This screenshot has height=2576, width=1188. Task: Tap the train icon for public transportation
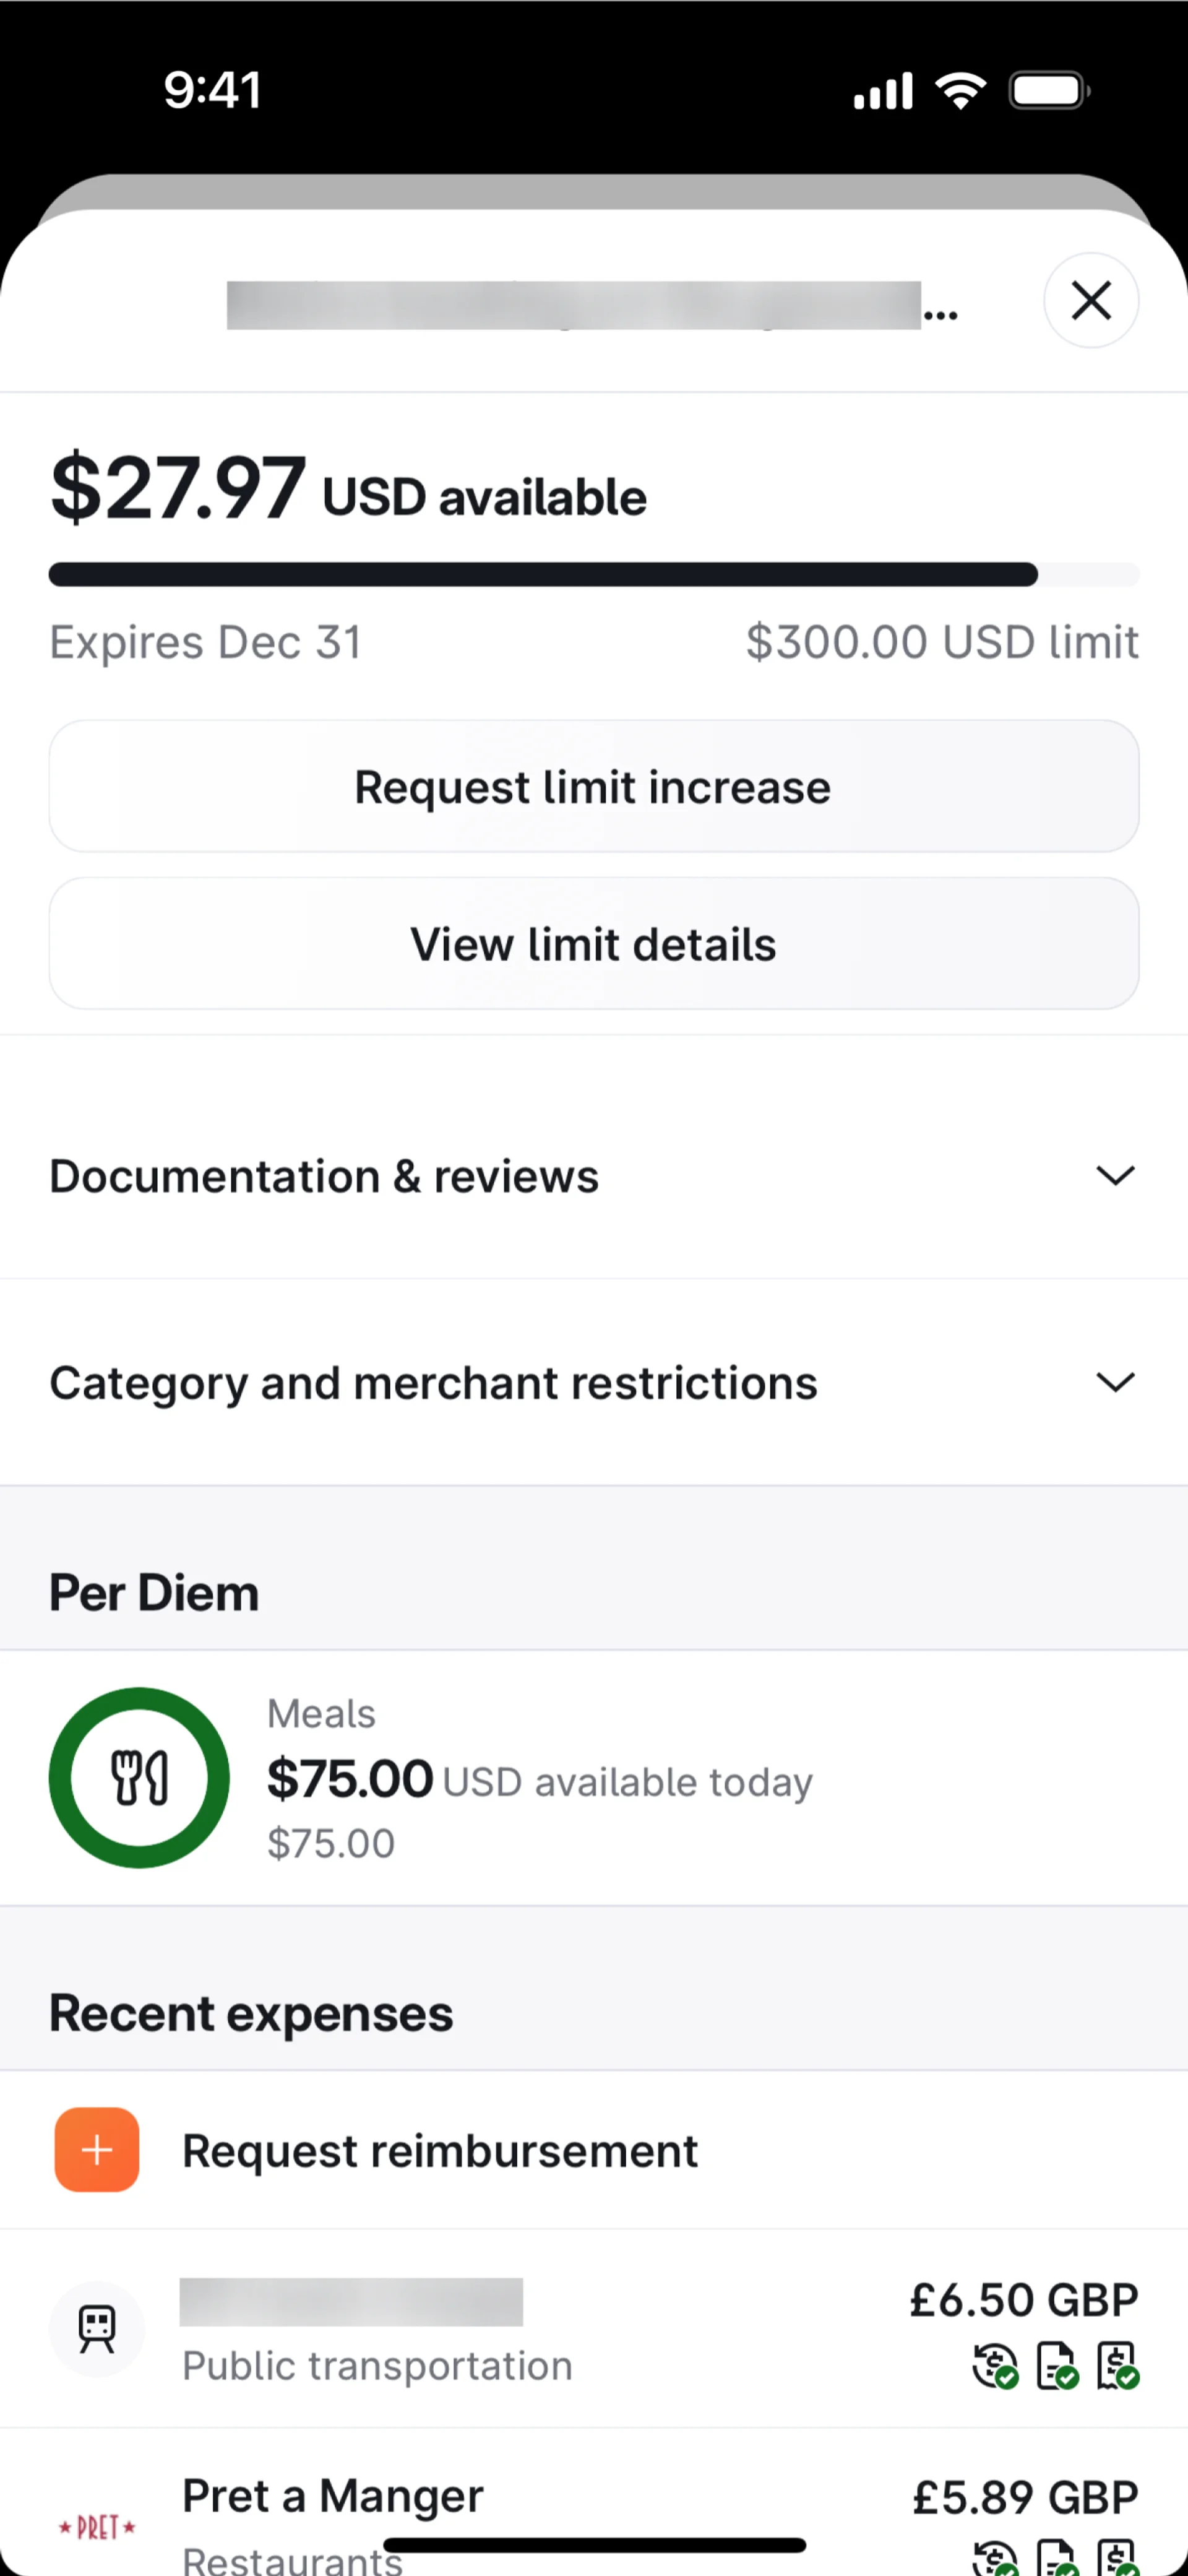pos(97,2329)
